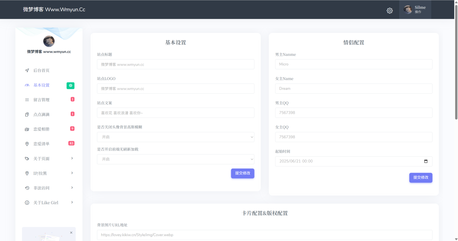Submit 情侣配置 form with 提交修改
The width and height of the screenshot is (458, 241).
[421, 177]
